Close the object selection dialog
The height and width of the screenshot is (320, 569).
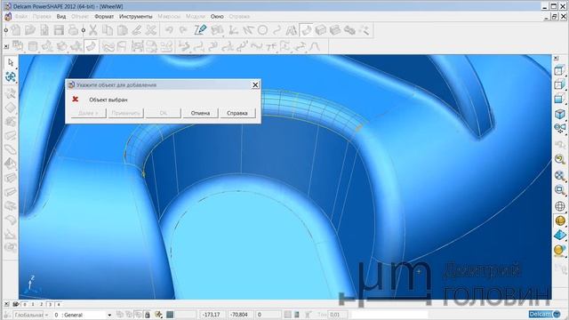pyautogui.click(x=255, y=85)
